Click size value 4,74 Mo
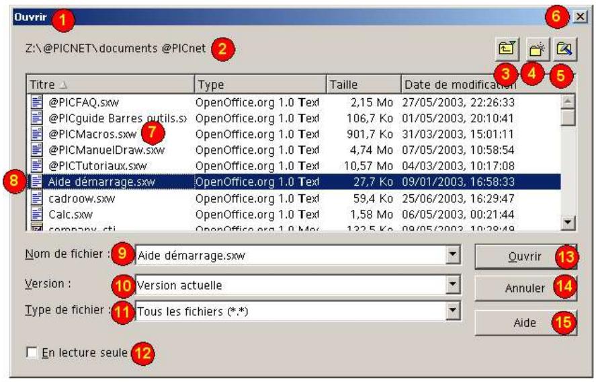This screenshot has width=596, height=382. click(372, 150)
